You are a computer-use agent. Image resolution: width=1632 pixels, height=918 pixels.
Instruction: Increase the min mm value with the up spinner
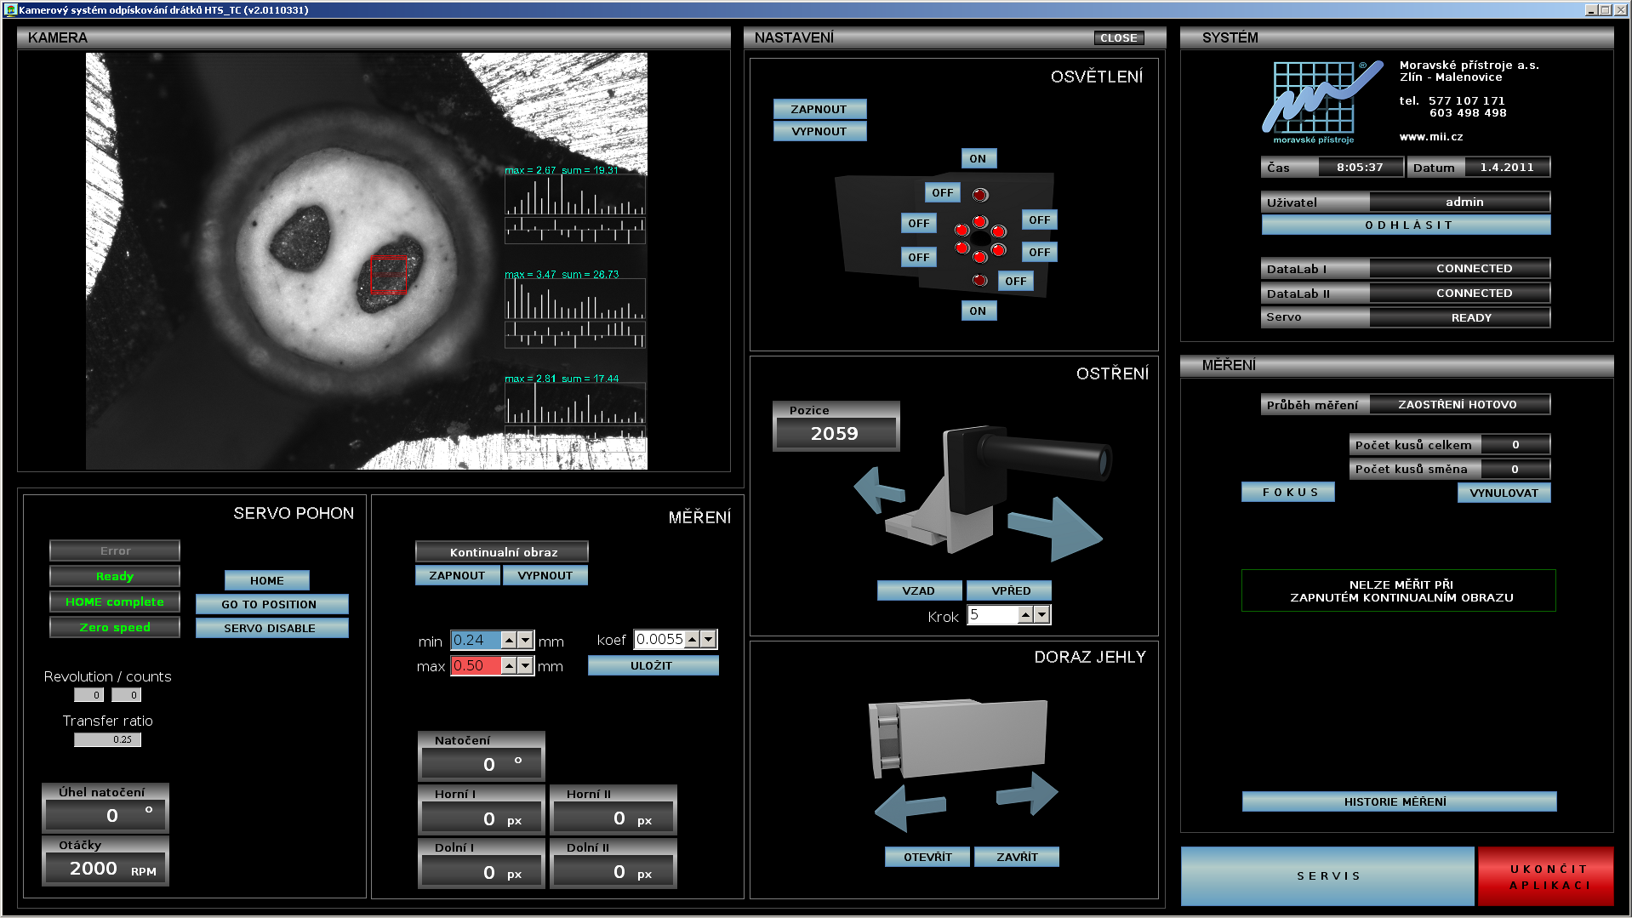[509, 637]
